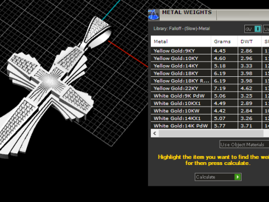
Task: Click the 2.84 DWT value
Action: coord(247,111)
